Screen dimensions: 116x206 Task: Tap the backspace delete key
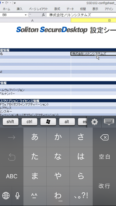point(104,137)
